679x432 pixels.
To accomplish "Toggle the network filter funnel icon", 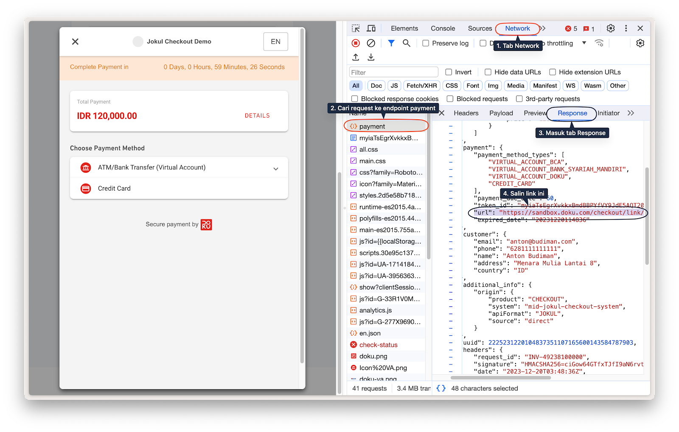I will [391, 43].
